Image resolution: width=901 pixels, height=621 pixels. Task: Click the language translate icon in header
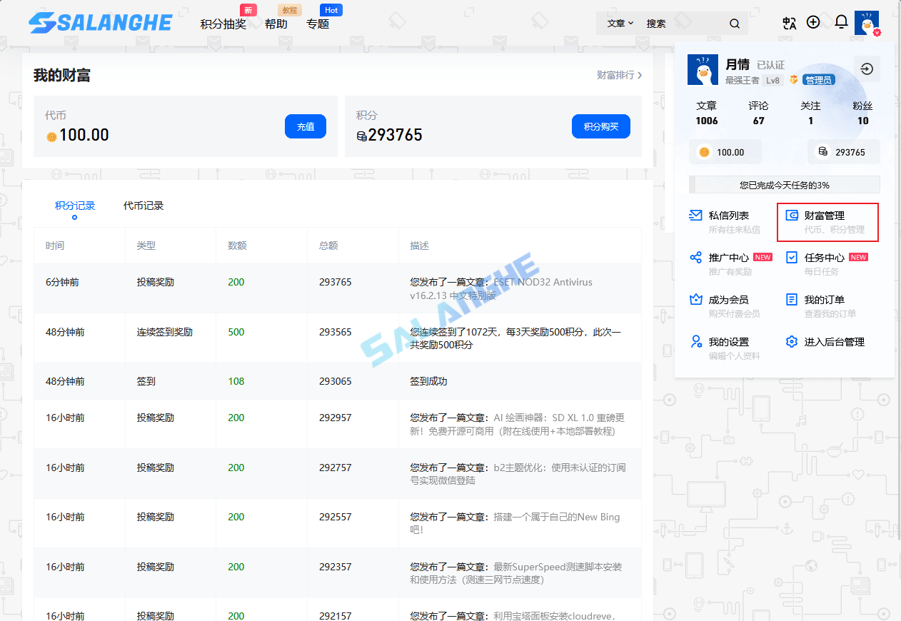tap(789, 22)
